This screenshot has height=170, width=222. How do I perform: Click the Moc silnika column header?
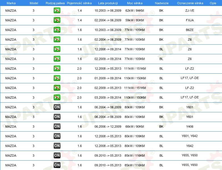(135, 3)
